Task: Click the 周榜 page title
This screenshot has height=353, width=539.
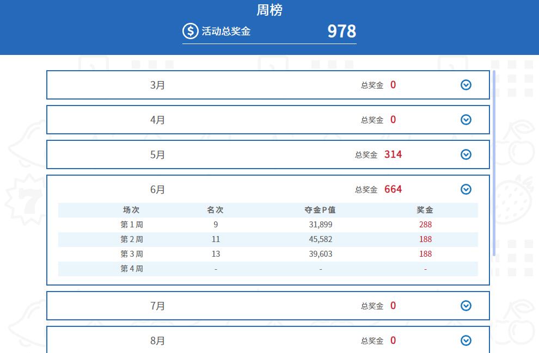Action: [269, 10]
